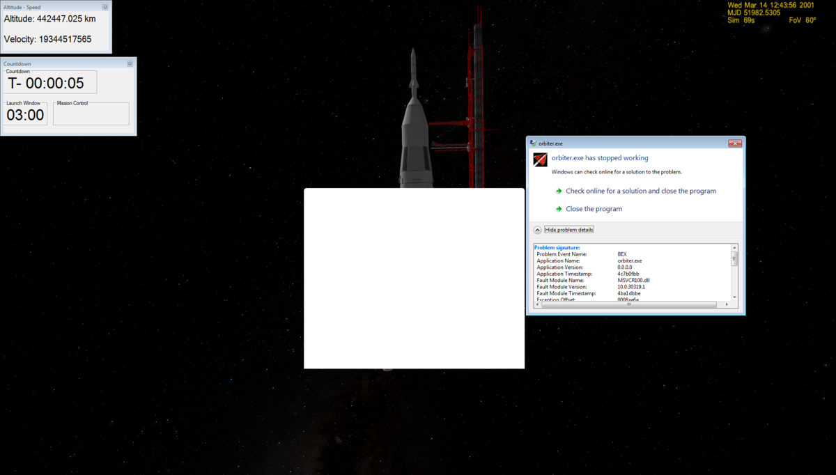Select the 'Problem signature:' heading
Image resolution: width=836 pixels, height=475 pixels.
click(x=557, y=248)
